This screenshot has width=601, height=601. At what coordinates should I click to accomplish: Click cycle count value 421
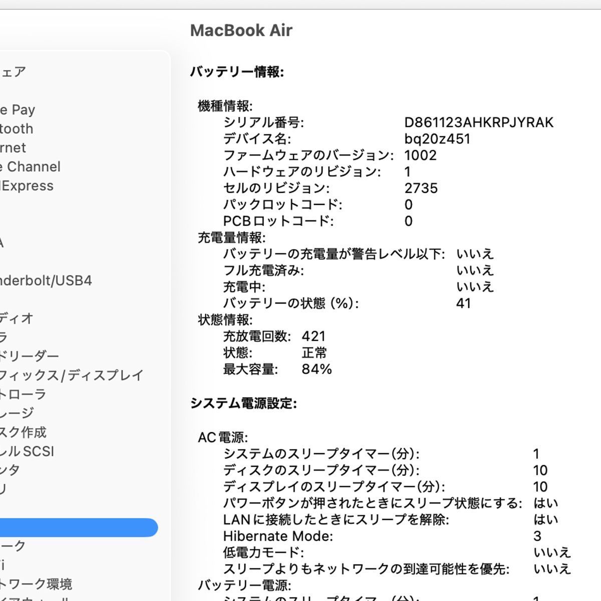(314, 336)
